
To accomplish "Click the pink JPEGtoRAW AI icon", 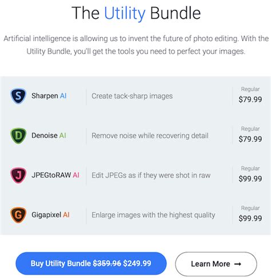I will [x=18, y=175].
